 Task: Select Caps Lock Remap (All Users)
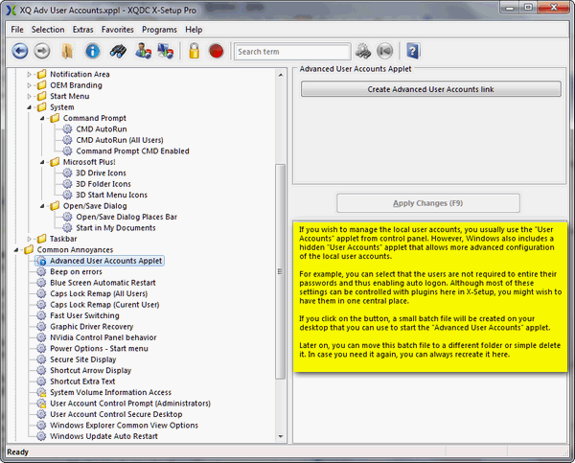(x=99, y=294)
